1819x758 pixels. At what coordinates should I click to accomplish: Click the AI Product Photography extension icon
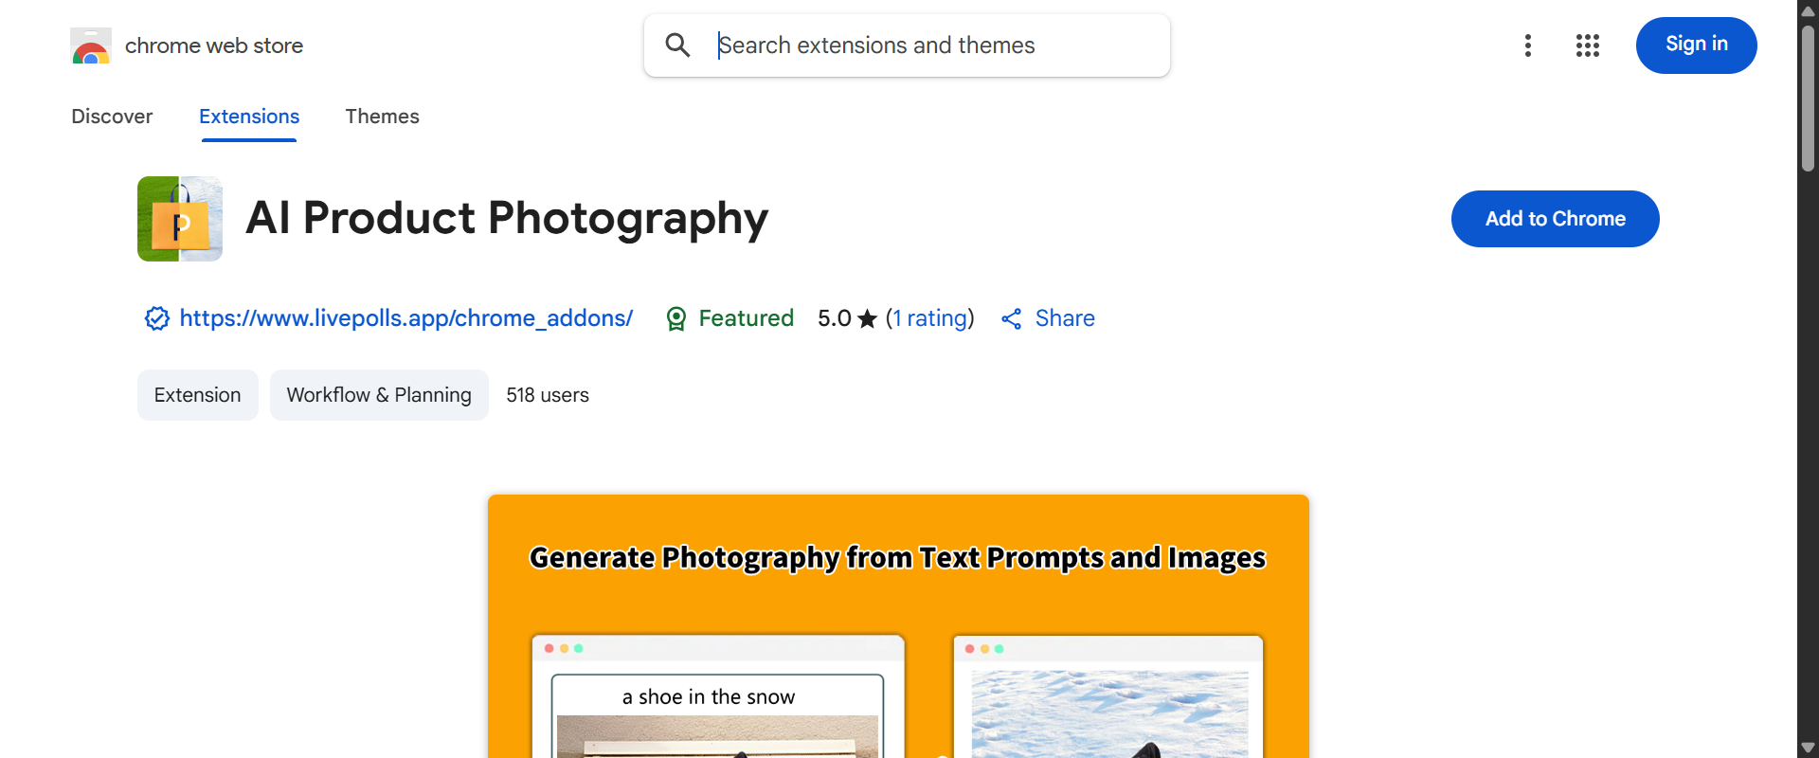(179, 218)
